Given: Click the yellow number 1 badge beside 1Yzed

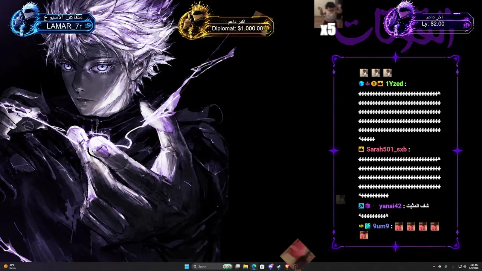Looking at the screenshot, I should (374, 84).
